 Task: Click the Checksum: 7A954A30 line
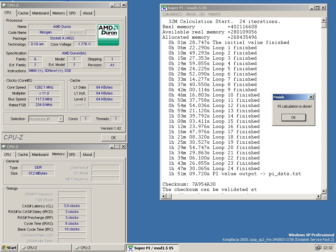click(189, 184)
